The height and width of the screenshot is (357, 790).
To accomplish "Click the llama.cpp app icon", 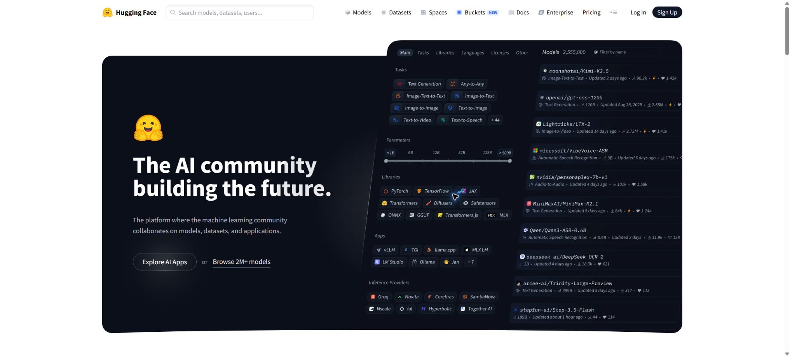I will click(429, 250).
